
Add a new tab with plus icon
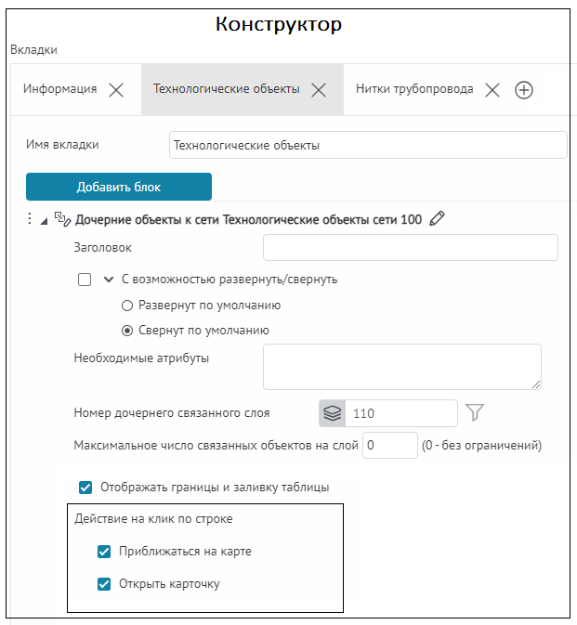pyautogui.click(x=523, y=90)
